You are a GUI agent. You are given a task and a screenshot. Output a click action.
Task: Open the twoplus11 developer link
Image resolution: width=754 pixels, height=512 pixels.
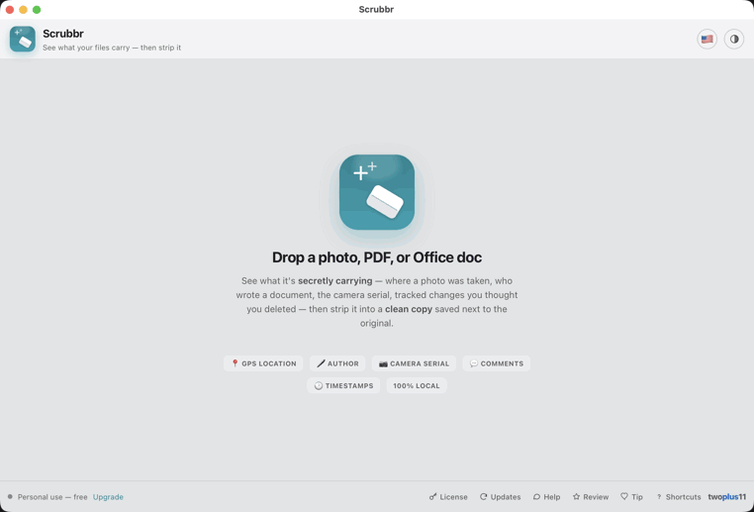(727, 496)
